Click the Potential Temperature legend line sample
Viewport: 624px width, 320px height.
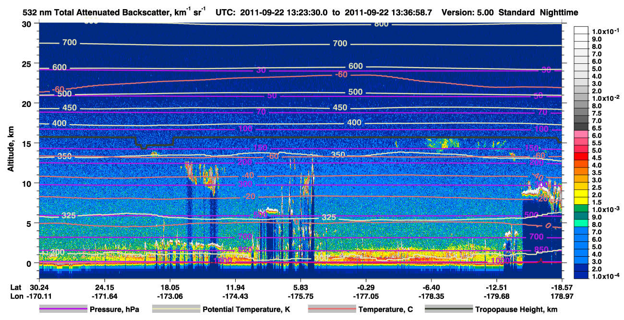click(176, 309)
